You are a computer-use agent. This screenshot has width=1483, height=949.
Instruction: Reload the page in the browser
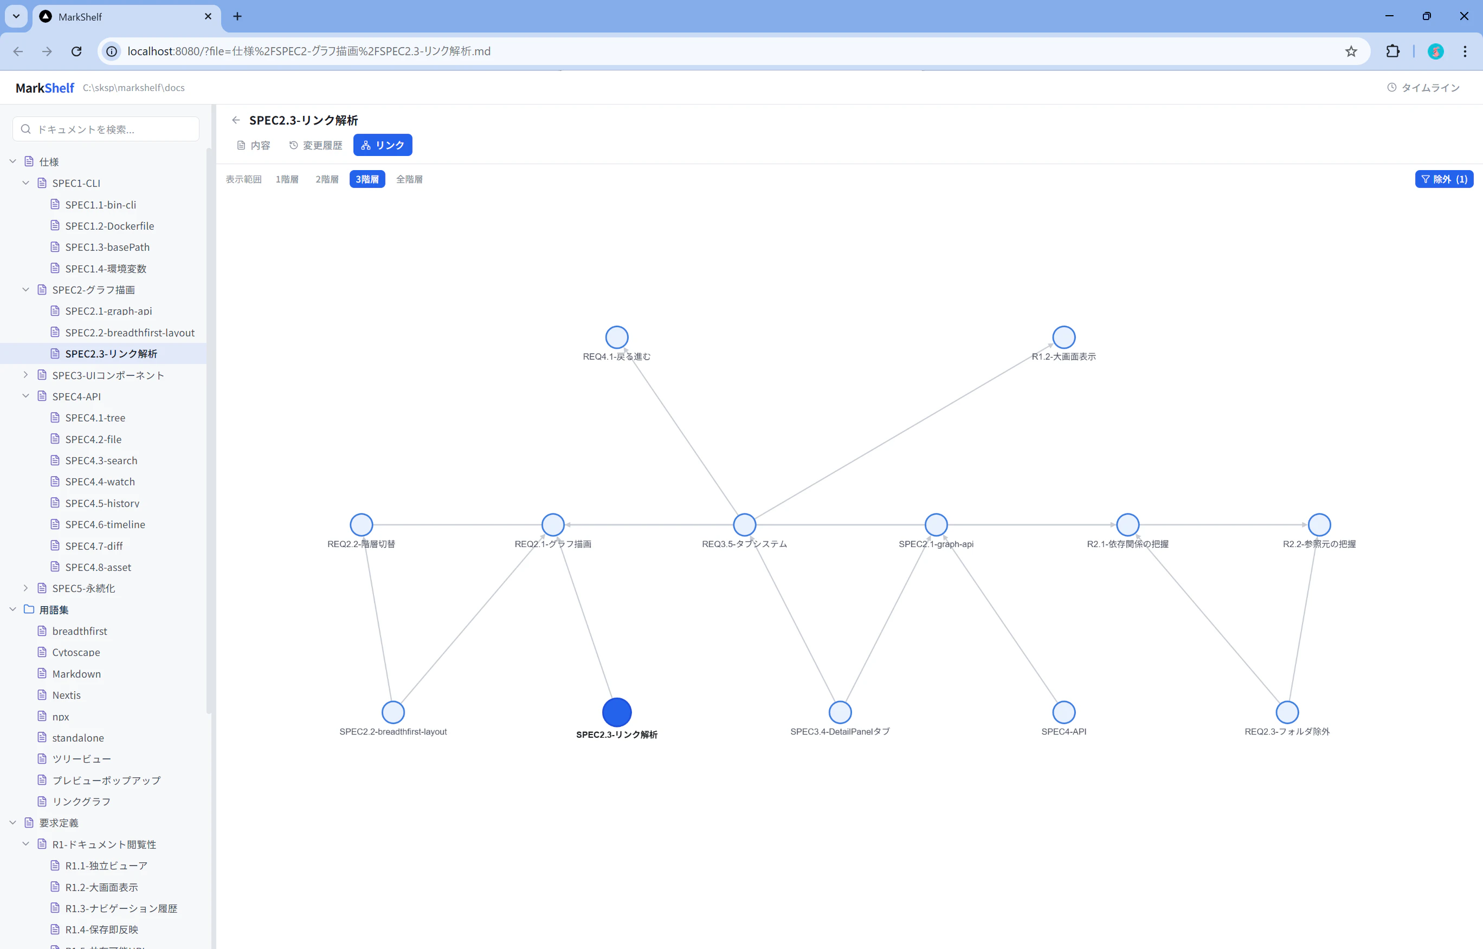pos(76,51)
